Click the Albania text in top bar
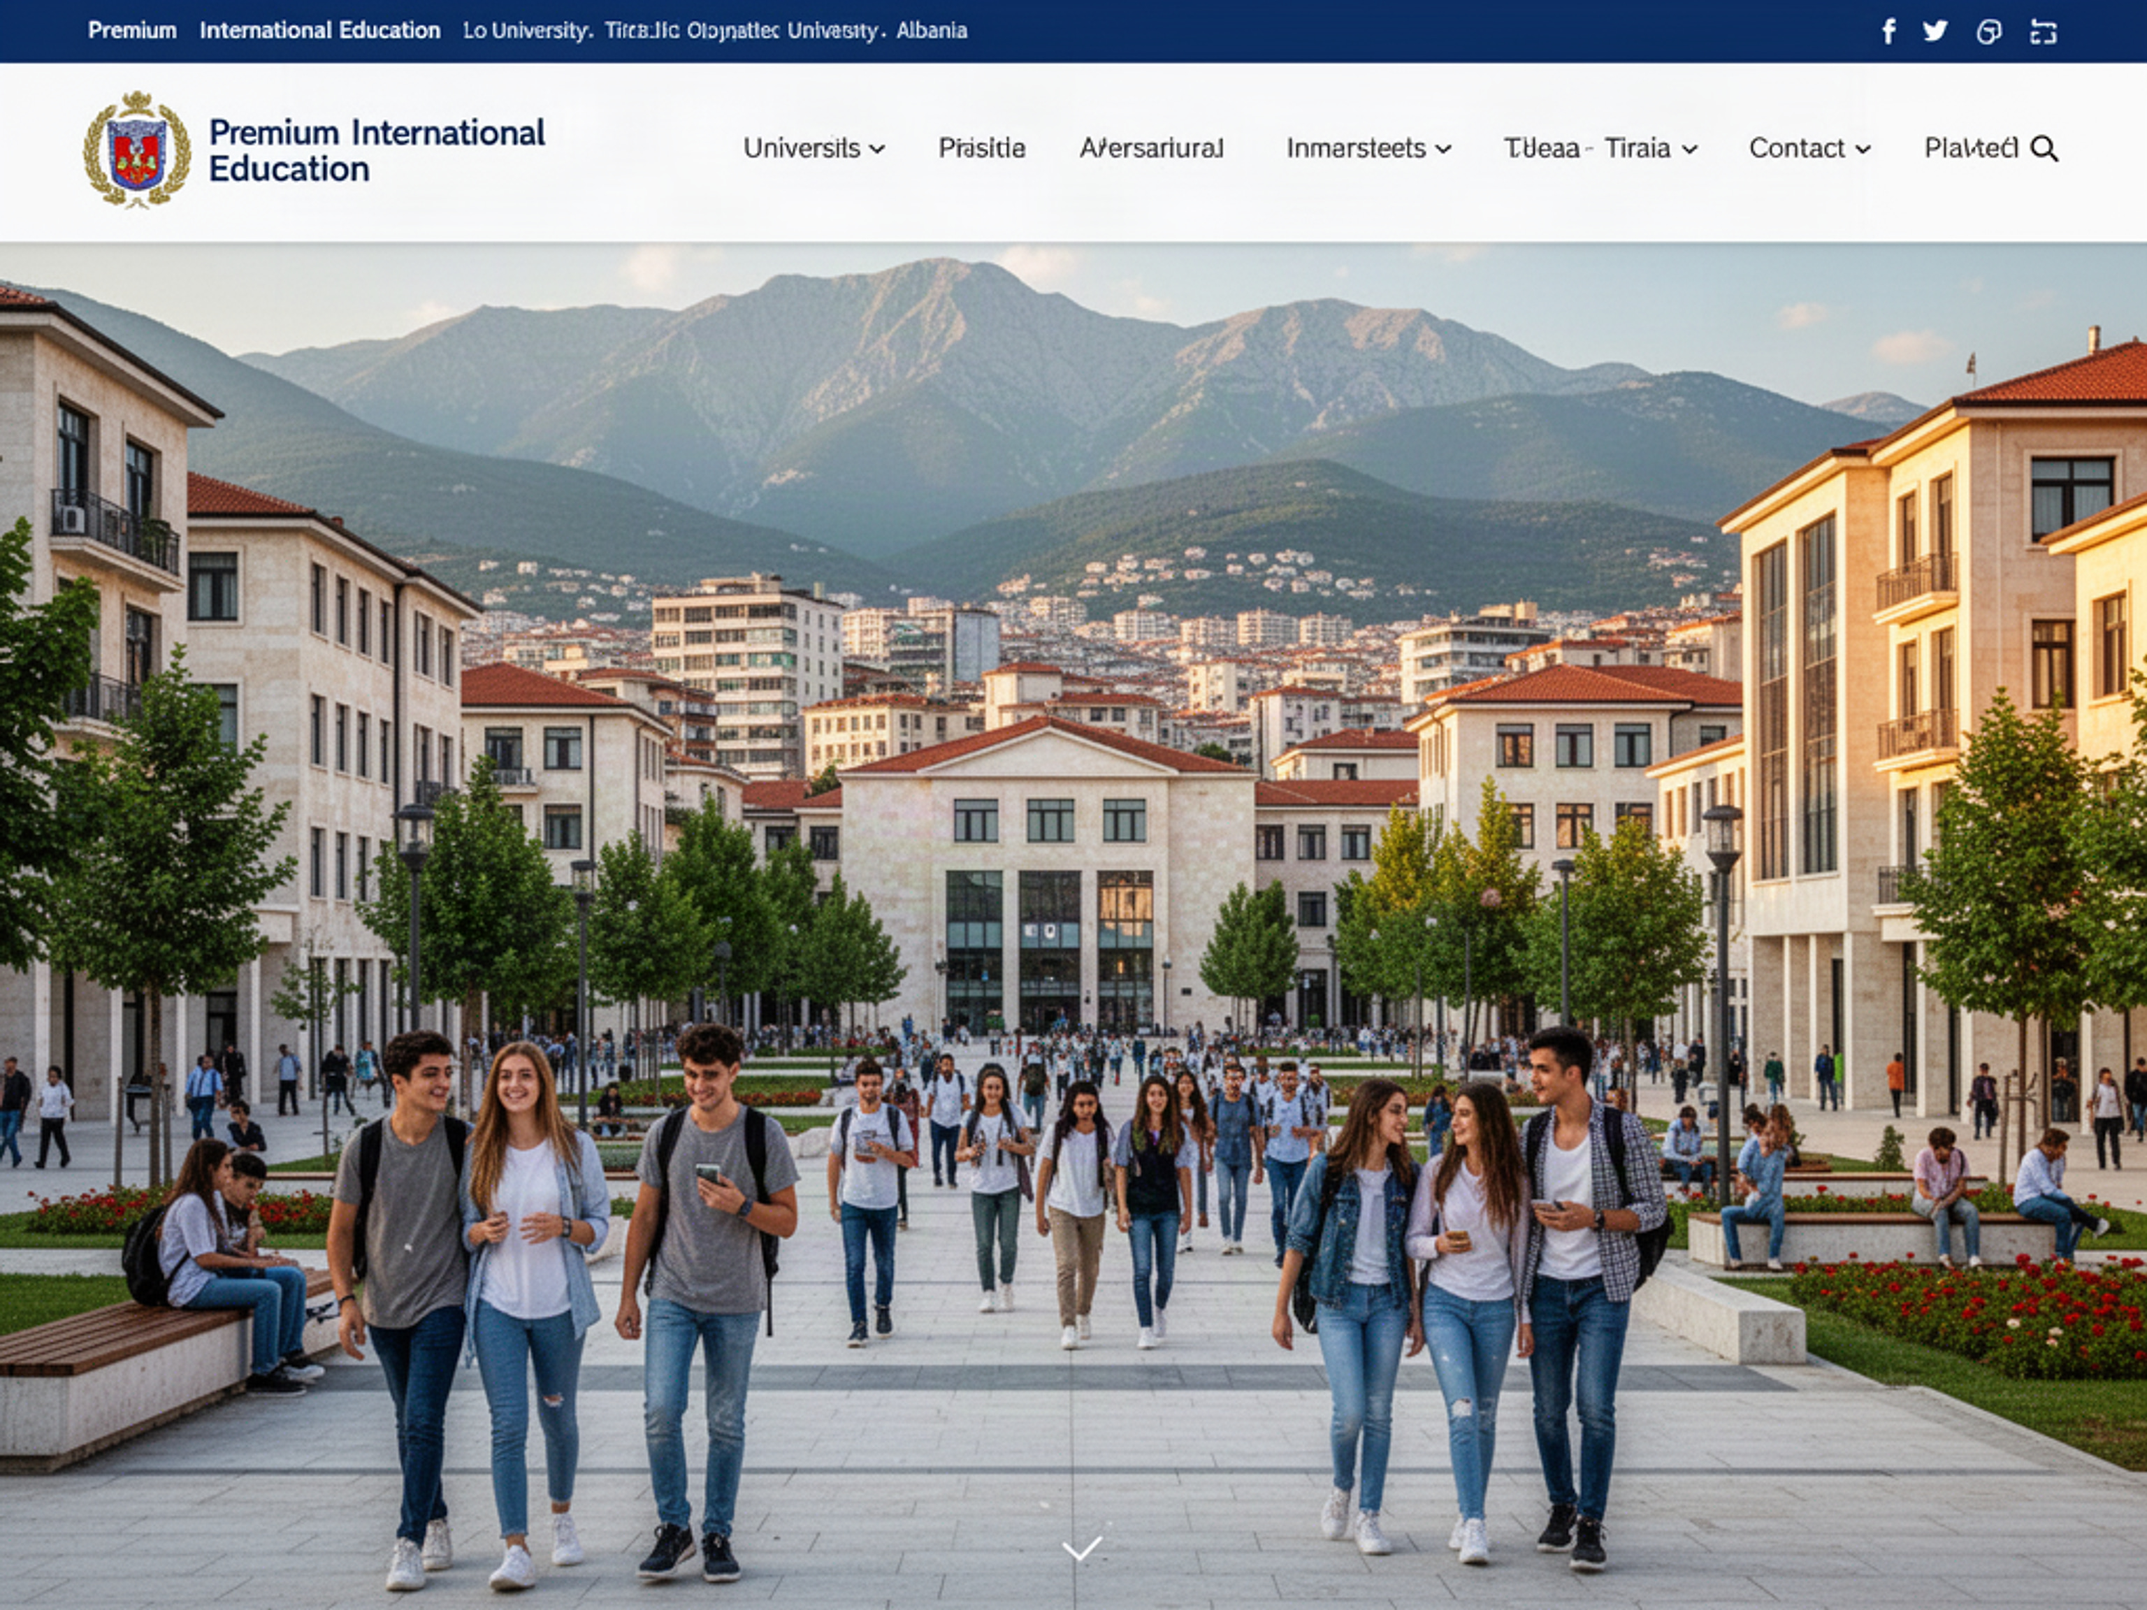The width and height of the screenshot is (2147, 1610). point(932,30)
